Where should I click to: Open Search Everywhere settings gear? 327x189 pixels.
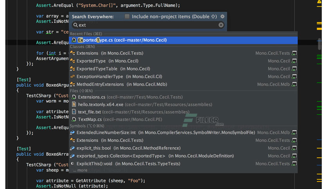223,16
